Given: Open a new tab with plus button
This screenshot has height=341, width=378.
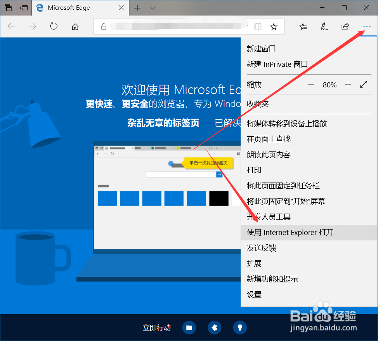Looking at the screenshot, I should 137,8.
